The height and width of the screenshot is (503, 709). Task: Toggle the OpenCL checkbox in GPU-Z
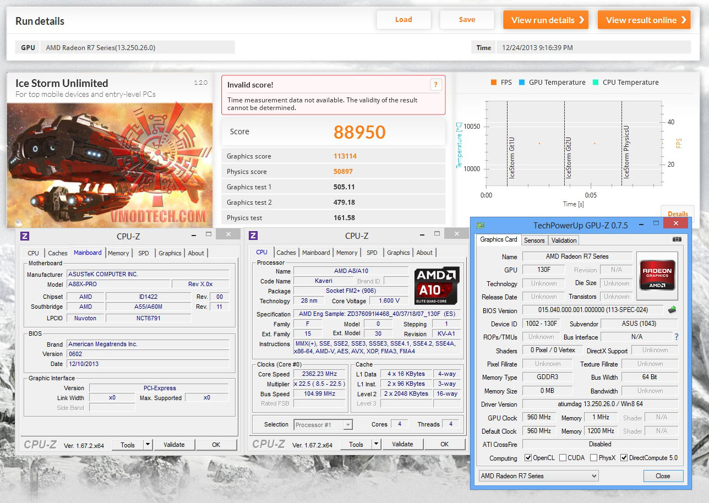528,458
